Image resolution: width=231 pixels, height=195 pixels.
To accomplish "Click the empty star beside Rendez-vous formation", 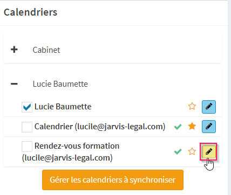I will tap(192, 151).
